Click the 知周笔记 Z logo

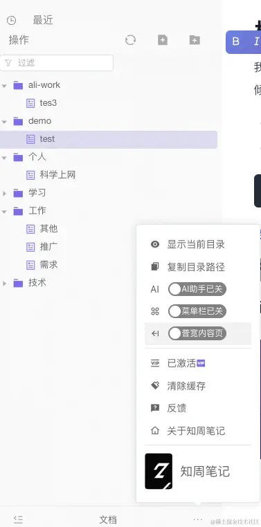[159, 472]
